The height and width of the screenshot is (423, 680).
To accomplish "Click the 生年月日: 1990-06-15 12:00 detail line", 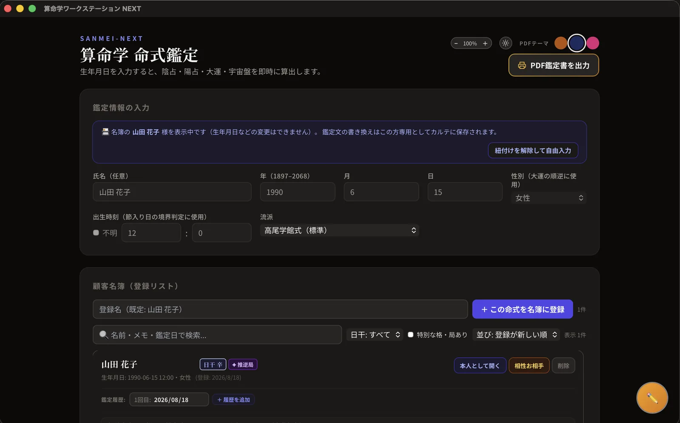I will pyautogui.click(x=146, y=378).
